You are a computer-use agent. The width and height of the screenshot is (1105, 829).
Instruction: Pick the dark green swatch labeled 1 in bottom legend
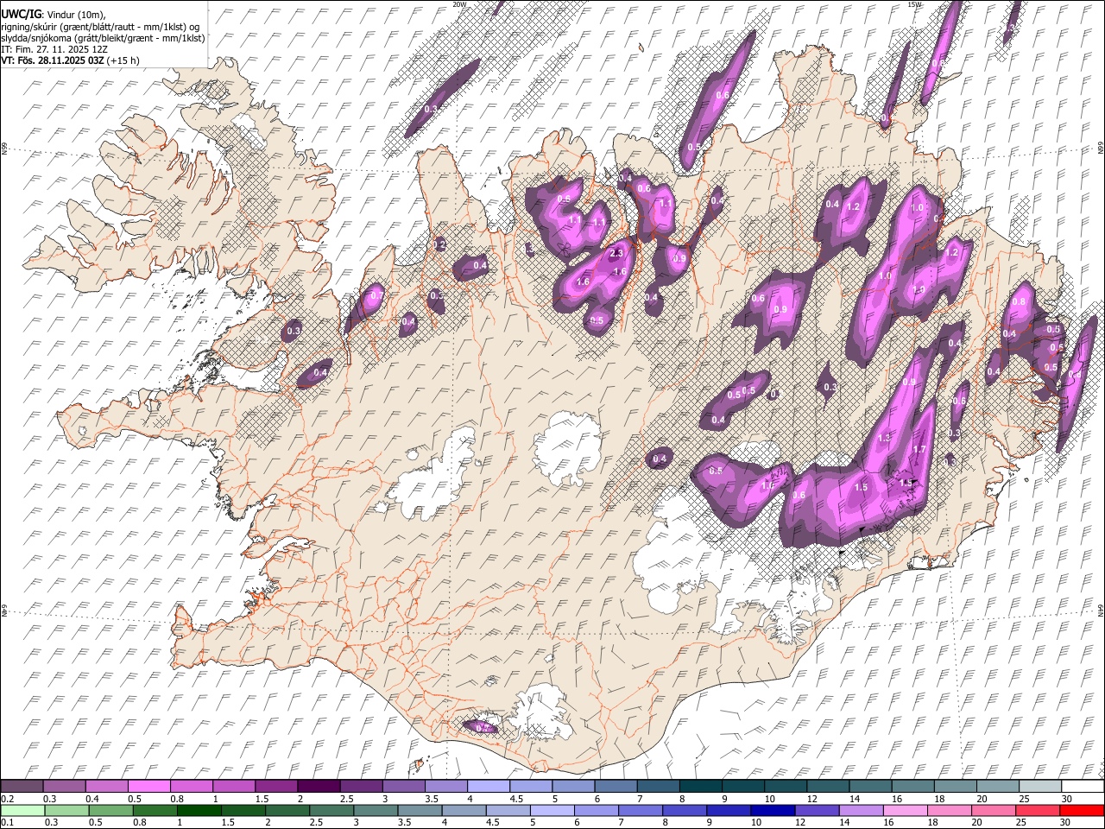click(199, 810)
